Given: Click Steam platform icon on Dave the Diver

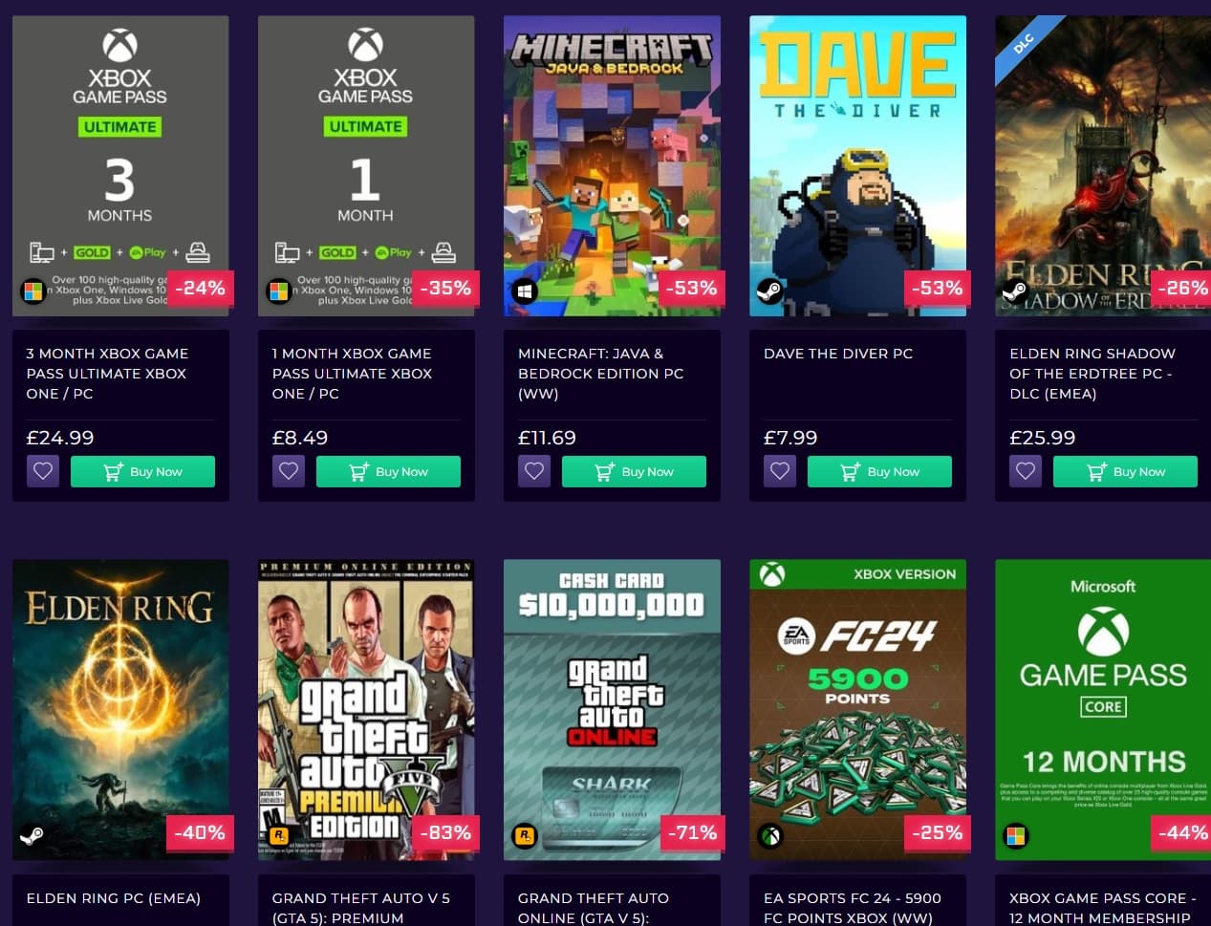Looking at the screenshot, I should point(769,291).
